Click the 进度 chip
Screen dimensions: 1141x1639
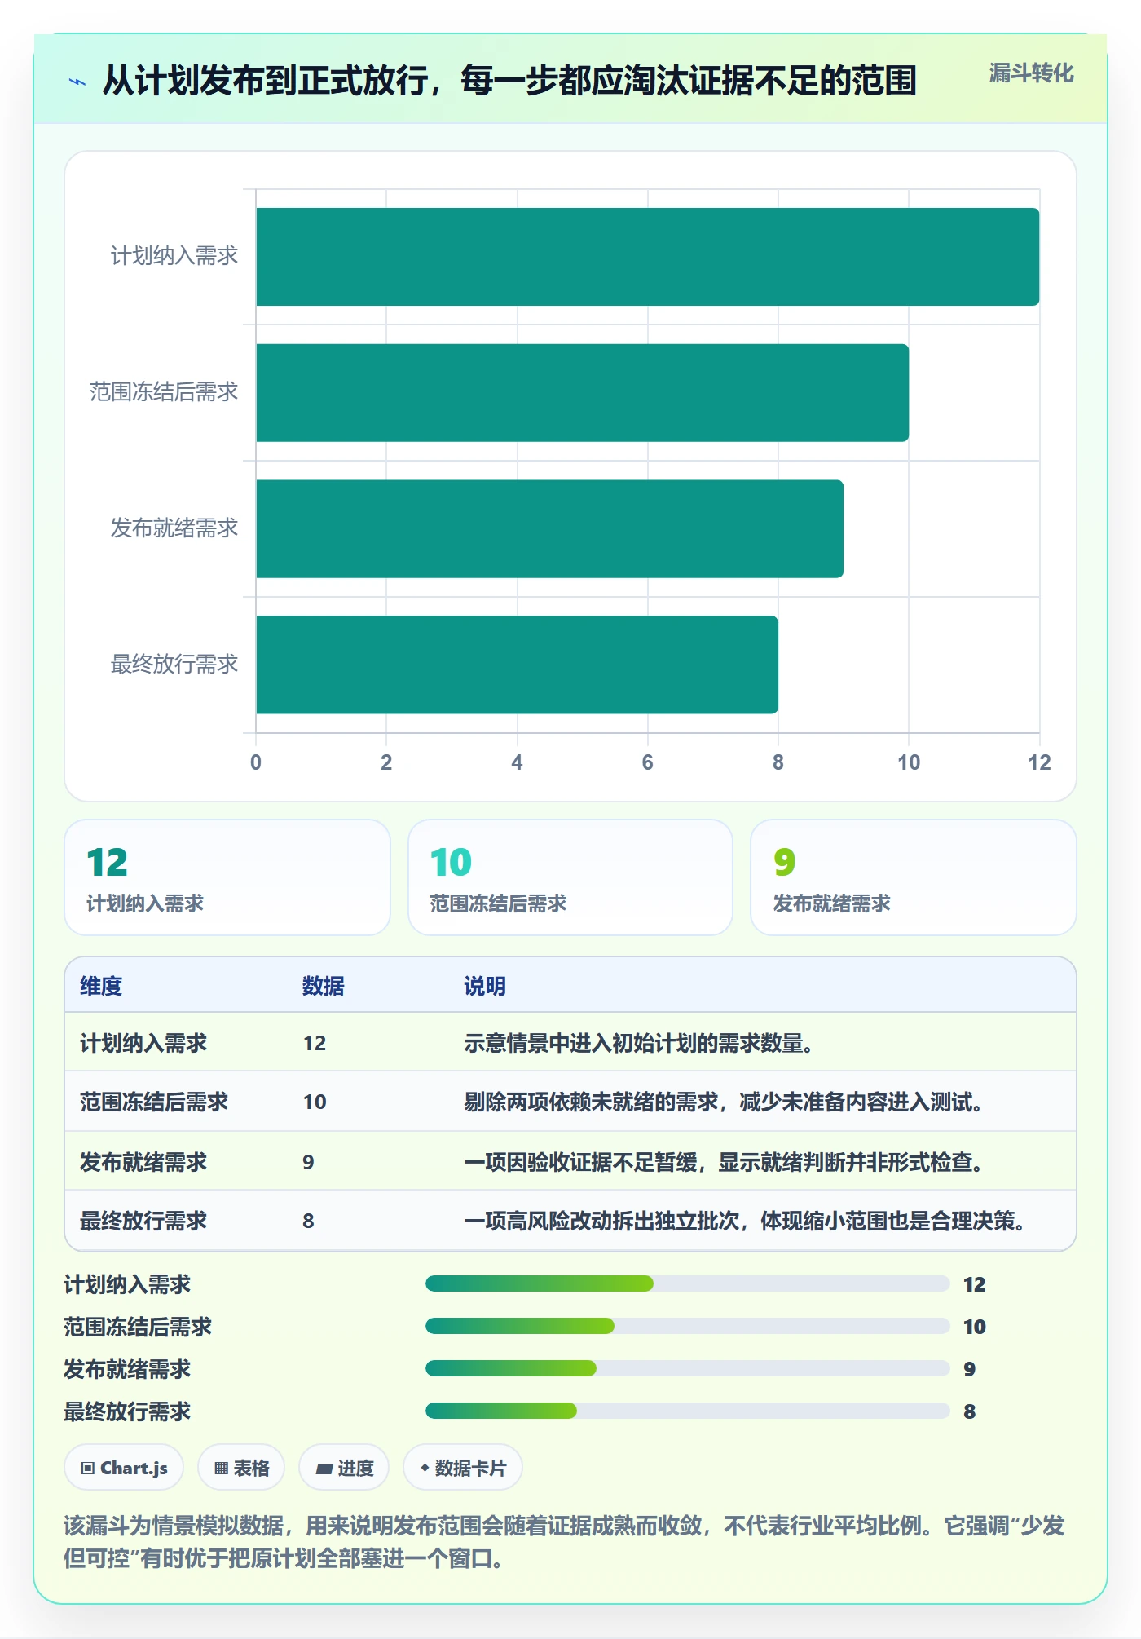tap(344, 1468)
